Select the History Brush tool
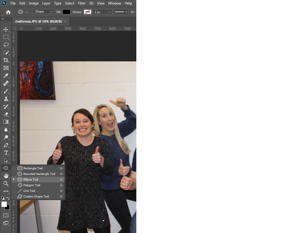Image resolution: width=297 pixels, height=233 pixels. click(x=6, y=106)
